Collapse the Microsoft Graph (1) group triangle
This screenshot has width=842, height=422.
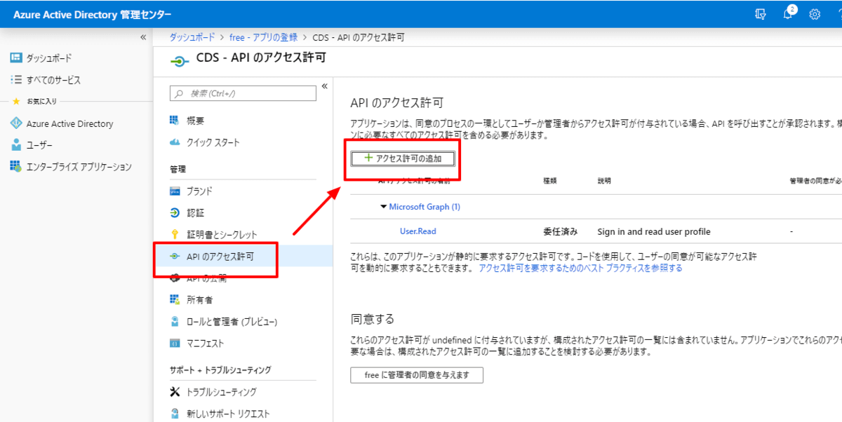pyautogui.click(x=383, y=207)
